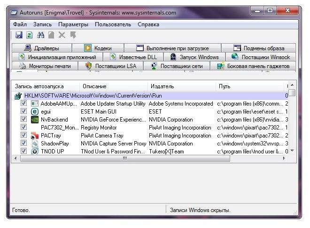The width and height of the screenshot is (310, 228).
Task: Click the Delete X toolbar icon
Action: tap(62, 35)
